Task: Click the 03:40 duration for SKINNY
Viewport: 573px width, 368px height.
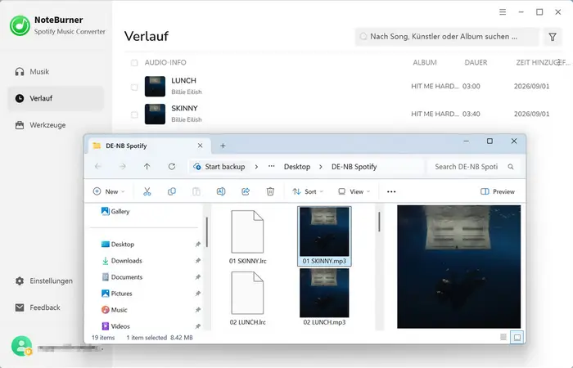Action: click(x=471, y=114)
